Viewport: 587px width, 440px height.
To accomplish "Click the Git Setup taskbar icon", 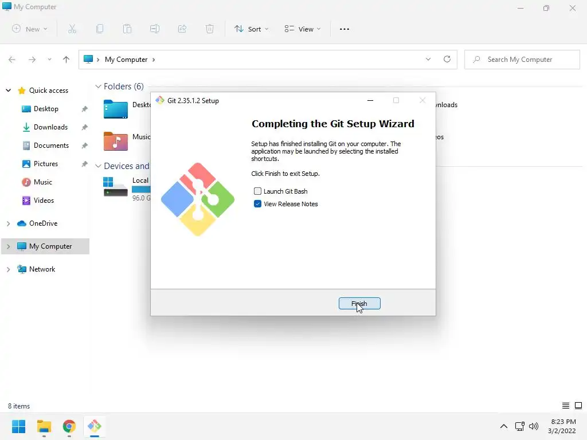I will click(x=95, y=426).
